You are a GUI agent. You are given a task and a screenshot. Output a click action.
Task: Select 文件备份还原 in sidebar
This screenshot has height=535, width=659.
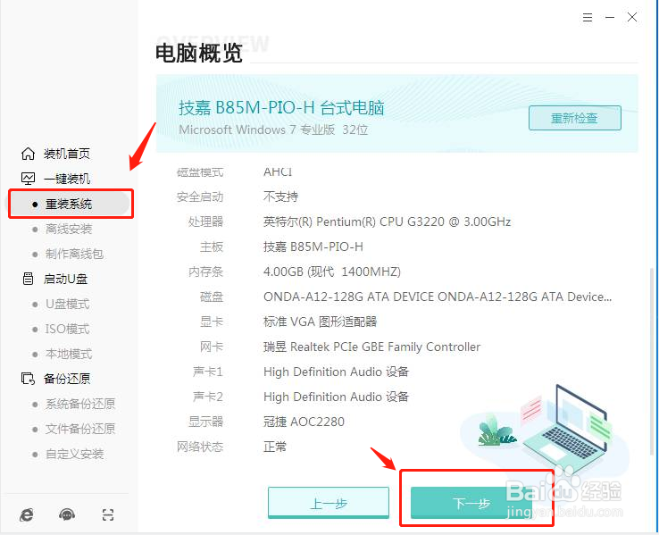(80, 429)
